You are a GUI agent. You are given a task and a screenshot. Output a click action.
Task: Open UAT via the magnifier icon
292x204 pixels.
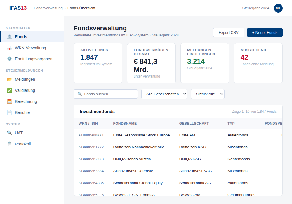click(x=10, y=133)
